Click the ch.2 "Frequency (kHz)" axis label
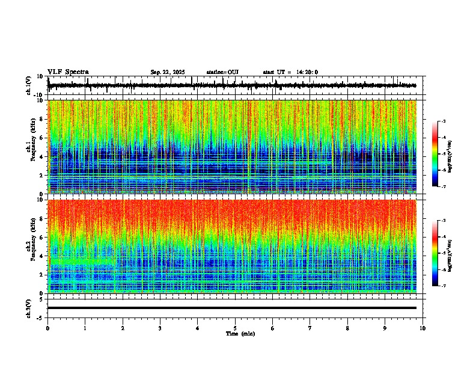Image resolution: width=476 pixels, height=368 pixels. (33, 239)
